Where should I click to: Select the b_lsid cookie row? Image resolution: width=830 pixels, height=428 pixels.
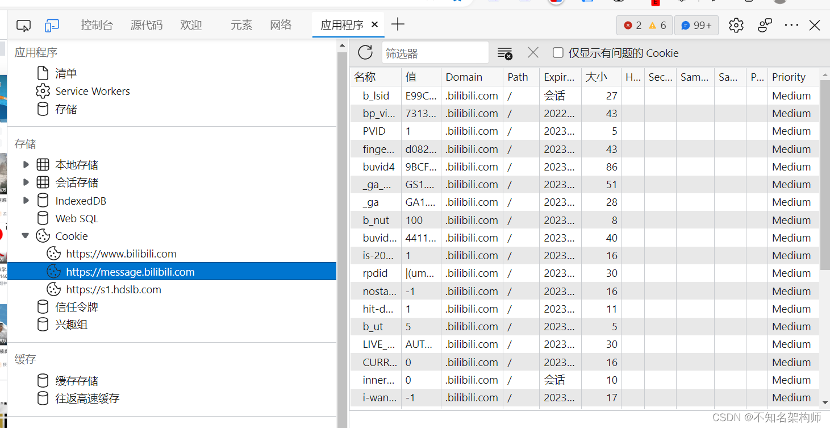[x=585, y=95]
